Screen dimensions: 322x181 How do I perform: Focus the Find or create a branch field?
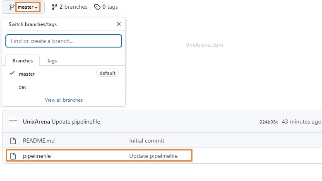(x=64, y=41)
